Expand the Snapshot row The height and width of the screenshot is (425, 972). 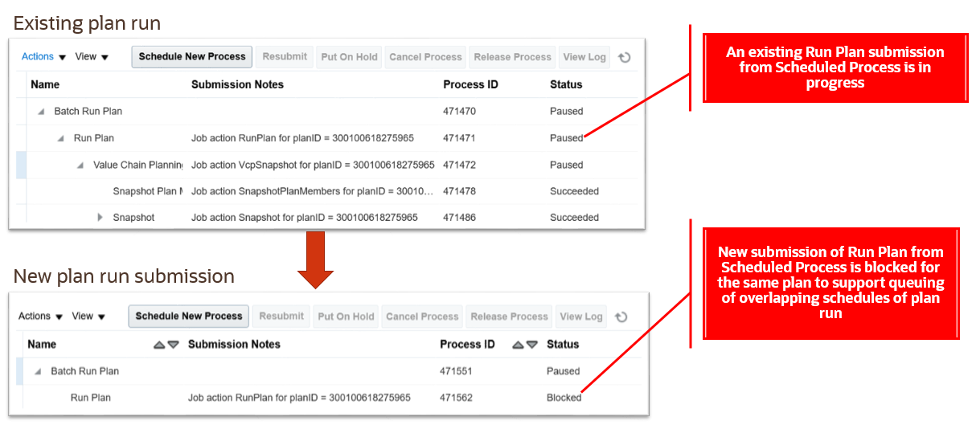(x=100, y=218)
